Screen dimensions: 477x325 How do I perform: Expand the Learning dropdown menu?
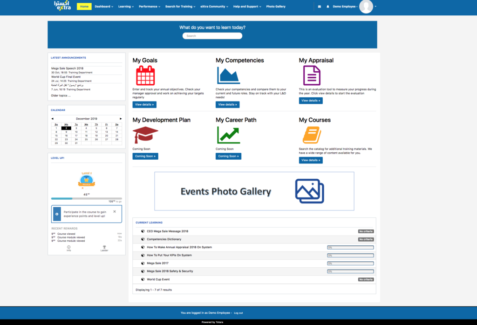(126, 7)
